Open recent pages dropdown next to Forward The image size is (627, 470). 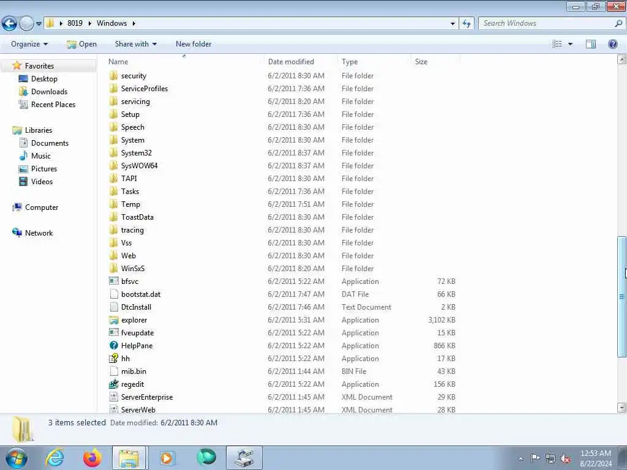(x=39, y=24)
